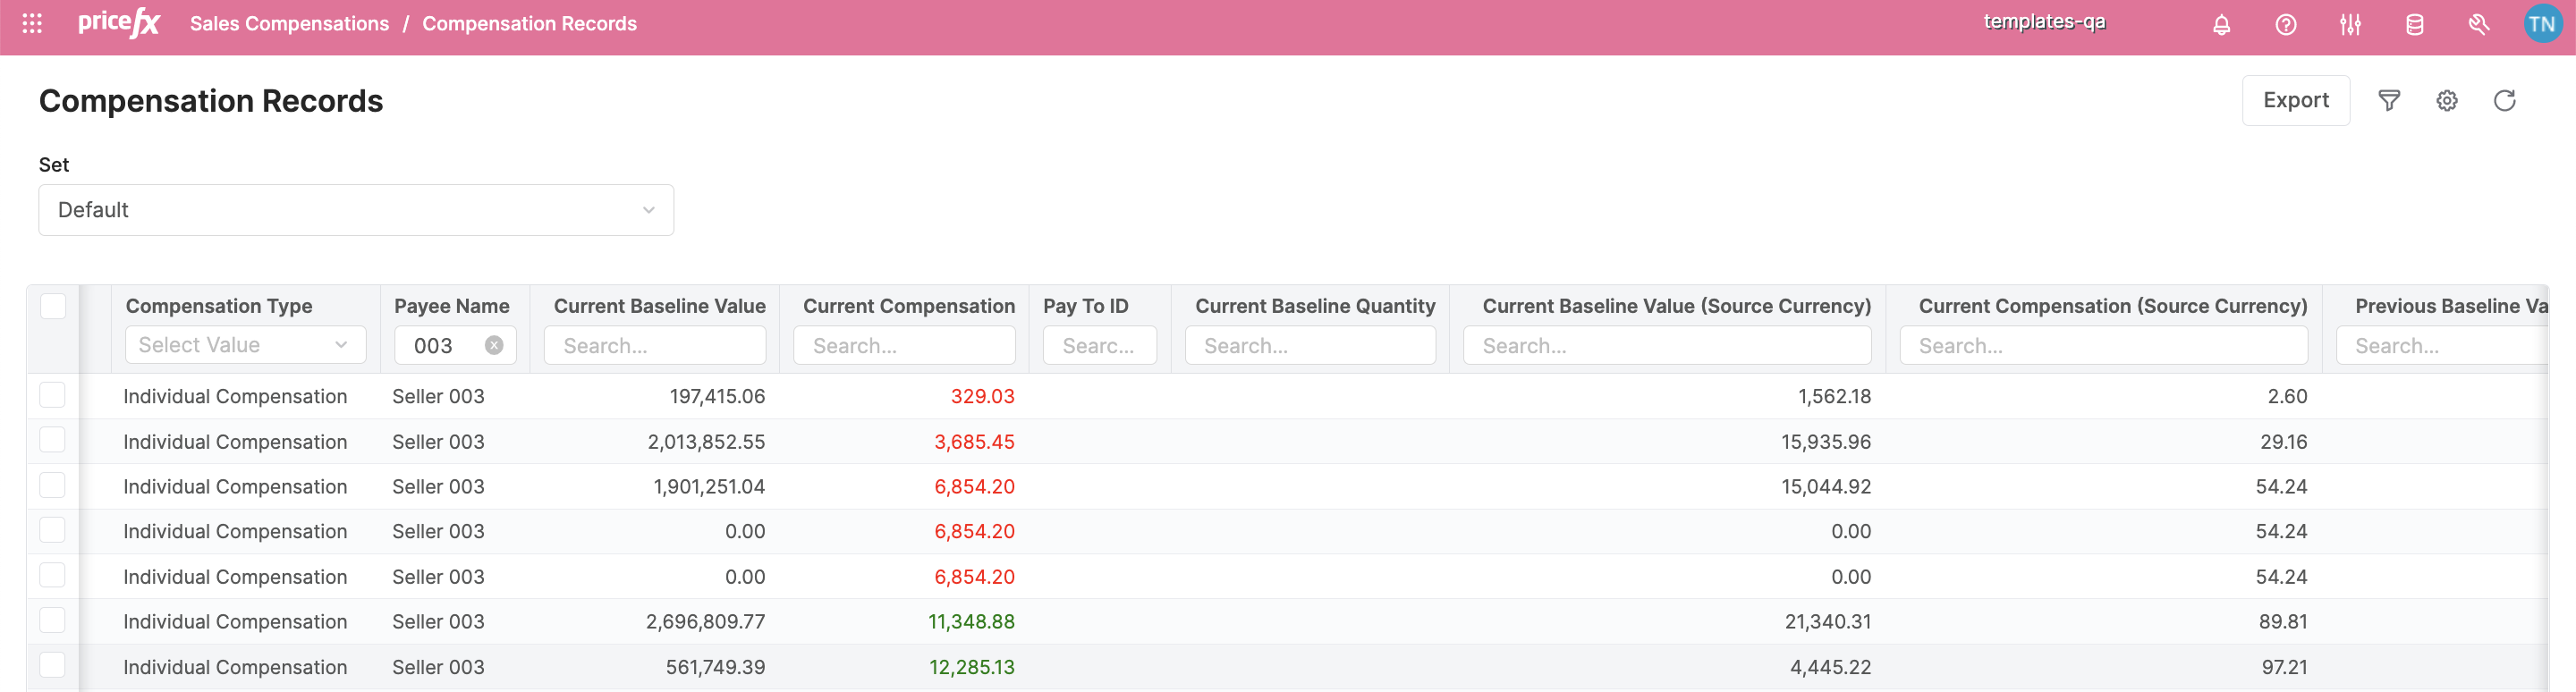
Task: Open table settings gear icon
Action: tap(2447, 100)
